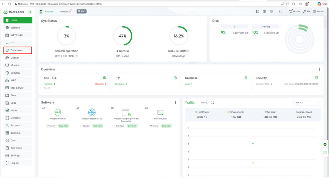Toggle the Downstream series in traffic chart

coord(236,112)
